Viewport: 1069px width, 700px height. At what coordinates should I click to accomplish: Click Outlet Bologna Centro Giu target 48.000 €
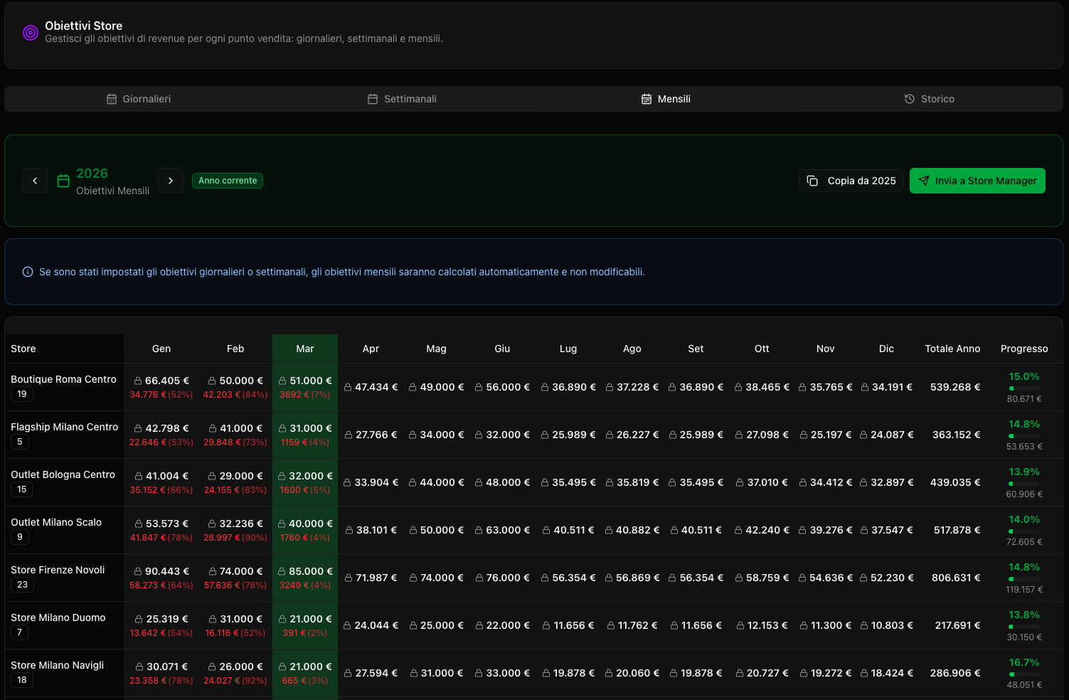[507, 482]
